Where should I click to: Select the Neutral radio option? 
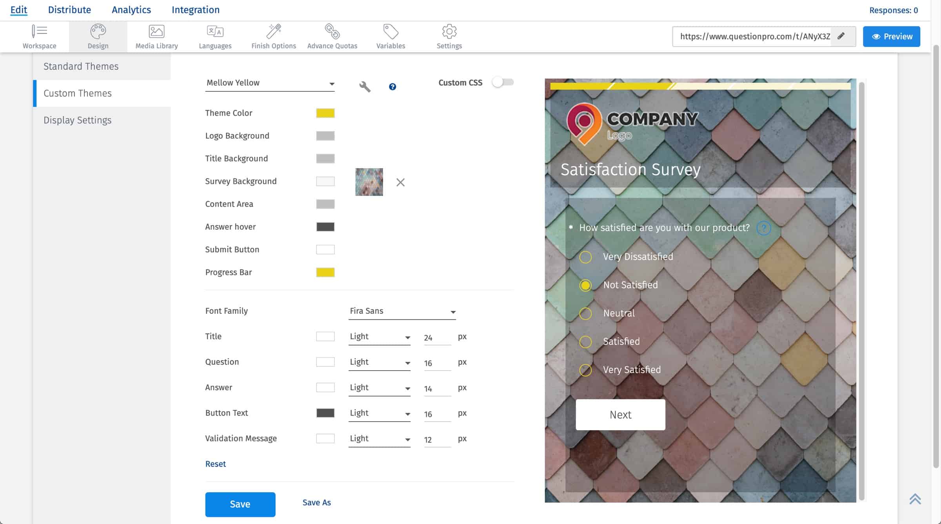pyautogui.click(x=585, y=313)
